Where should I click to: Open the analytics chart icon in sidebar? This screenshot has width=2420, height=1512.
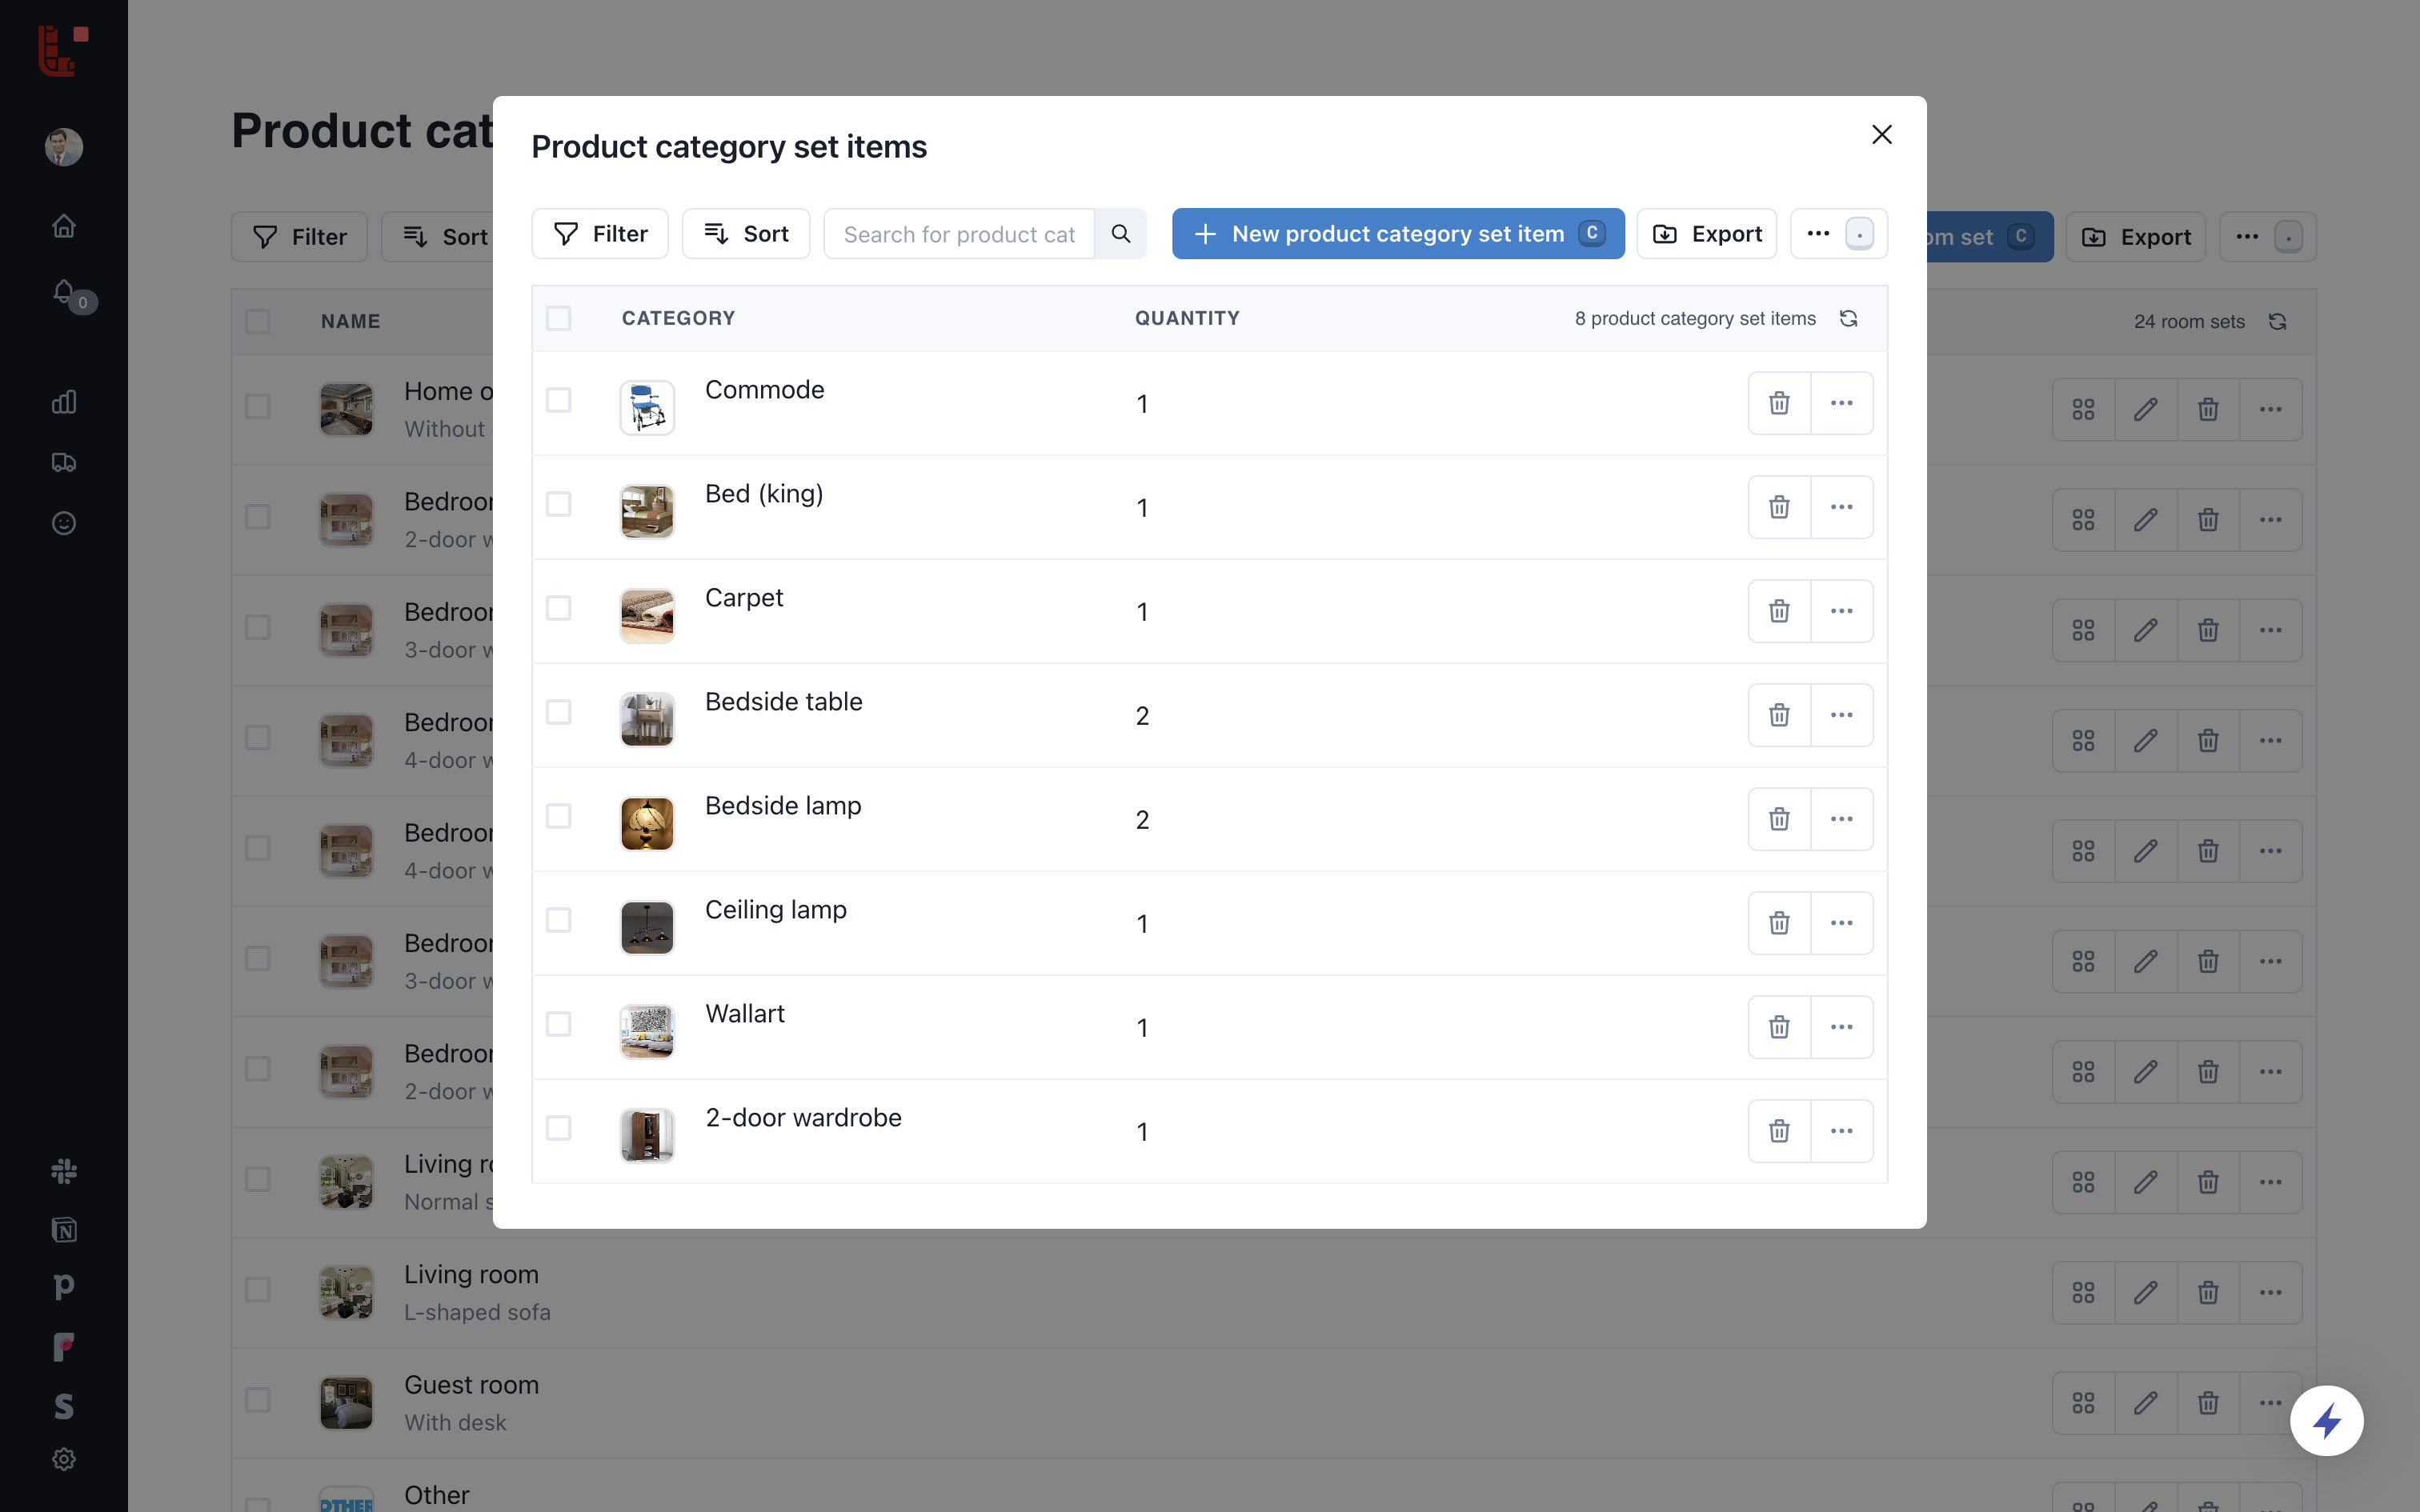(x=64, y=402)
